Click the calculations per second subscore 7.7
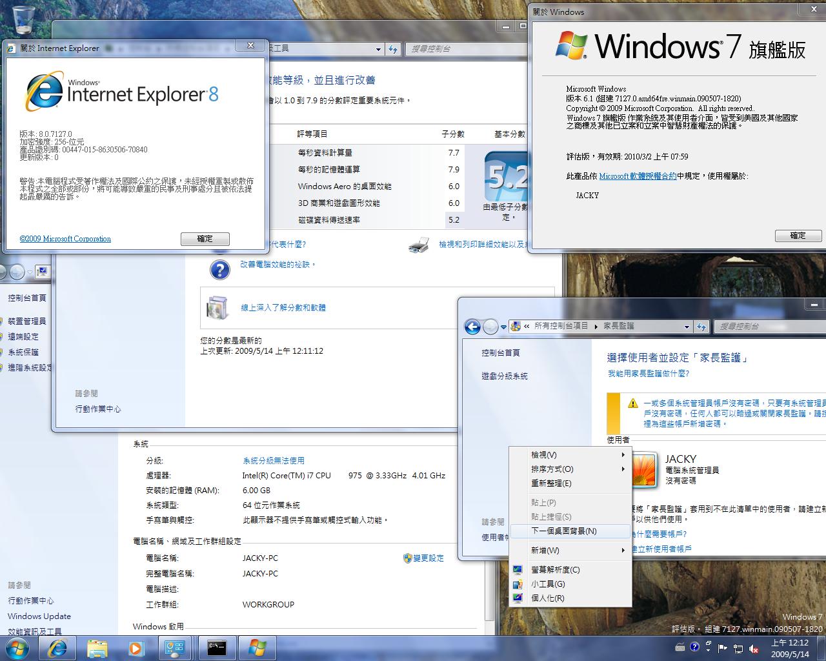Image resolution: width=826 pixels, height=661 pixels. 454,153
